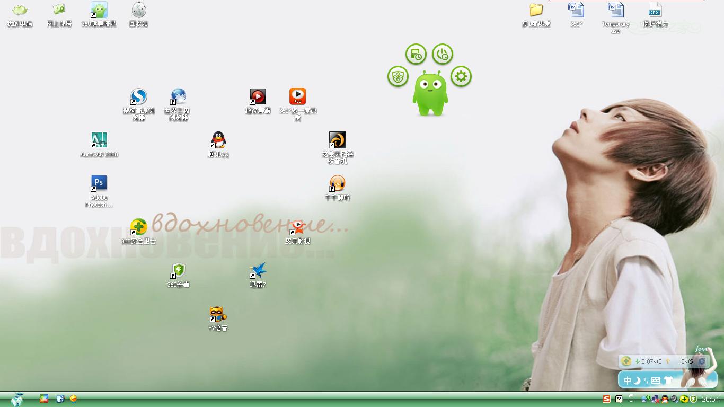Toggle Chinese/English mode on the input bar
Viewport: 724px width, 407px height.
click(628, 381)
